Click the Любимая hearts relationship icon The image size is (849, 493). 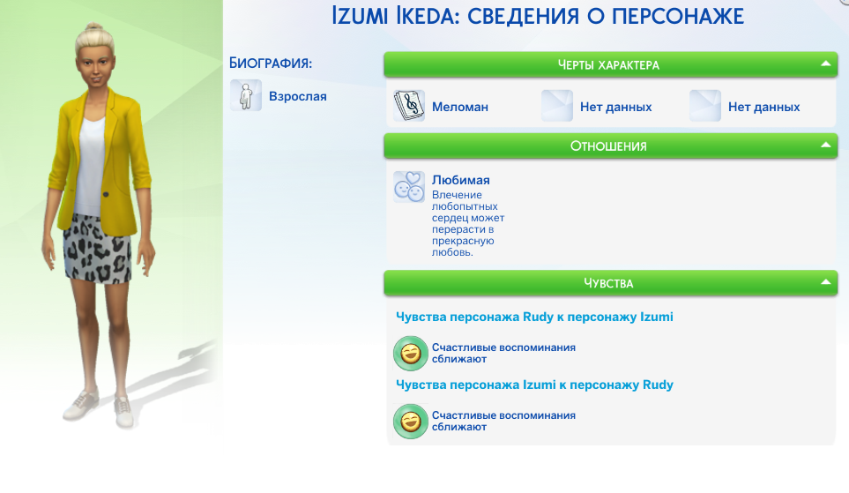pyautogui.click(x=409, y=187)
